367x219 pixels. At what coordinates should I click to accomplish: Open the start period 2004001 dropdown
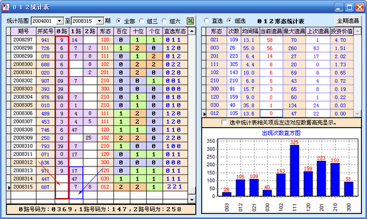[60, 21]
